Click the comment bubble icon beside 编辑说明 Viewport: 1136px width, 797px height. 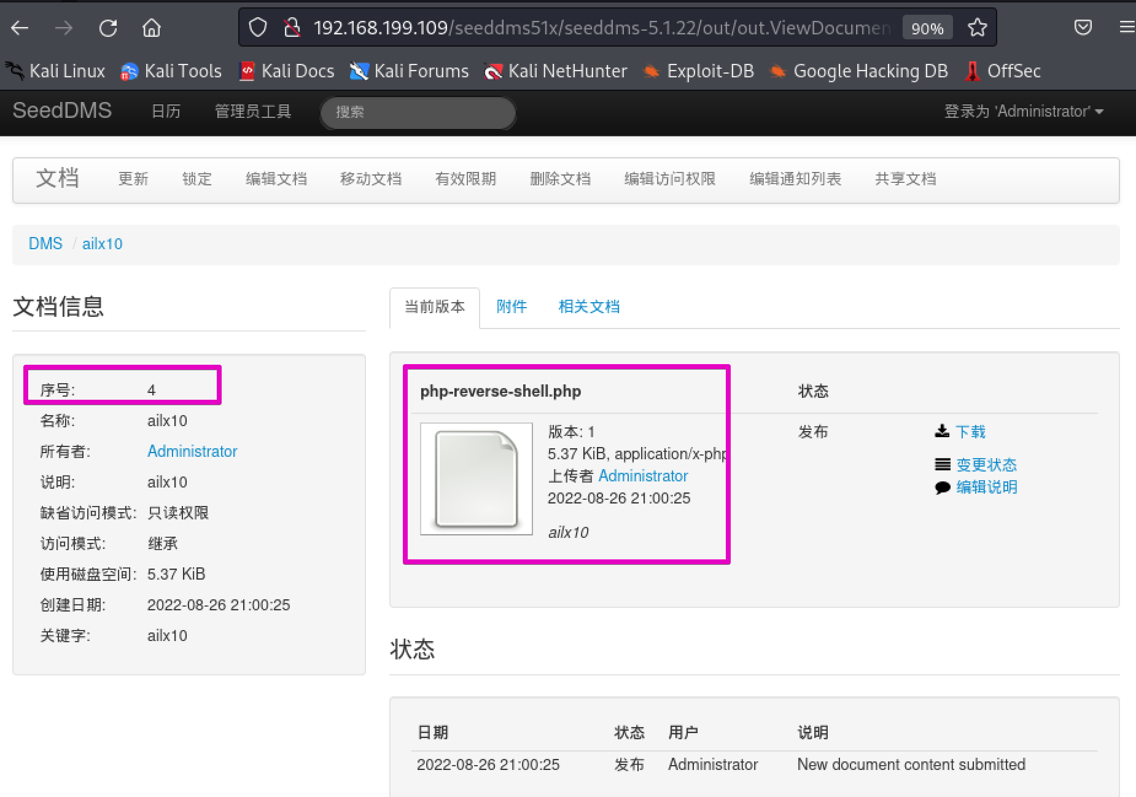943,488
